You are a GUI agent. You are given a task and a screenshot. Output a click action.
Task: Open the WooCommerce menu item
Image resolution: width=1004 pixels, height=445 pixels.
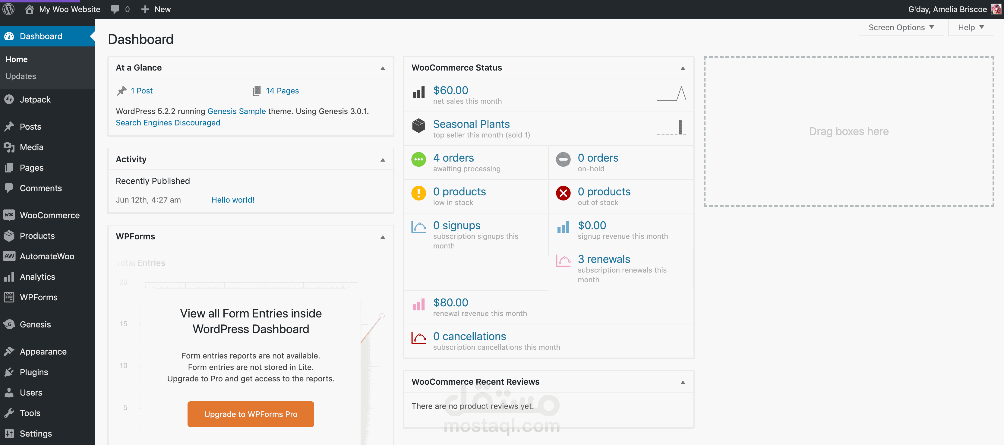[x=47, y=215]
